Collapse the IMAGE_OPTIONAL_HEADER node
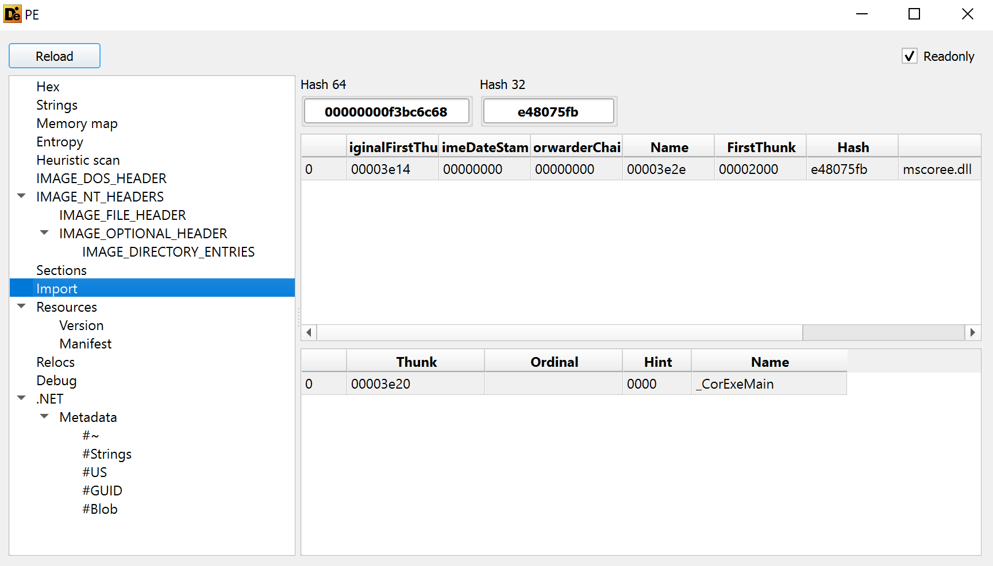The height and width of the screenshot is (566, 993). click(x=44, y=232)
